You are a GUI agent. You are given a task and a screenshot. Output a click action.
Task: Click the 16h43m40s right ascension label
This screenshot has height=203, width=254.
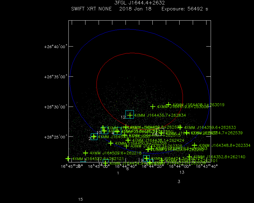[x=207, y=166]
